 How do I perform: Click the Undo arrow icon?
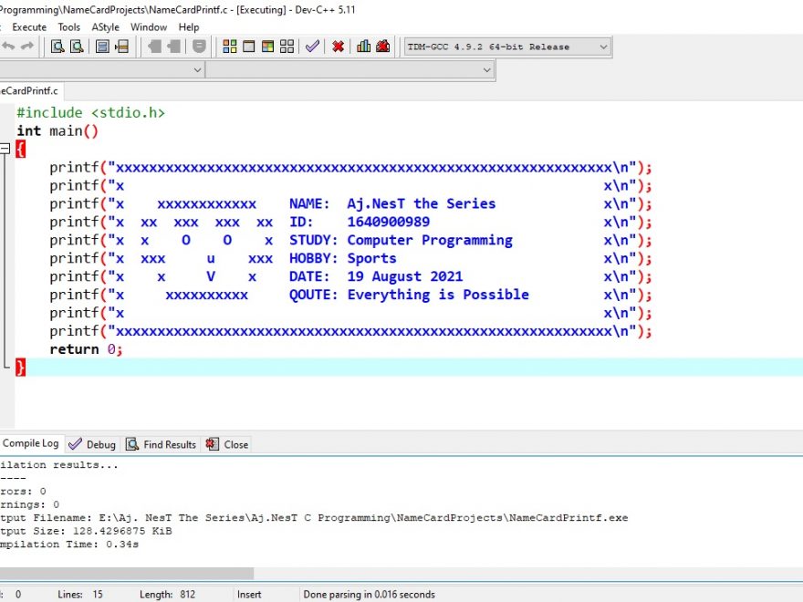[x=8, y=47]
